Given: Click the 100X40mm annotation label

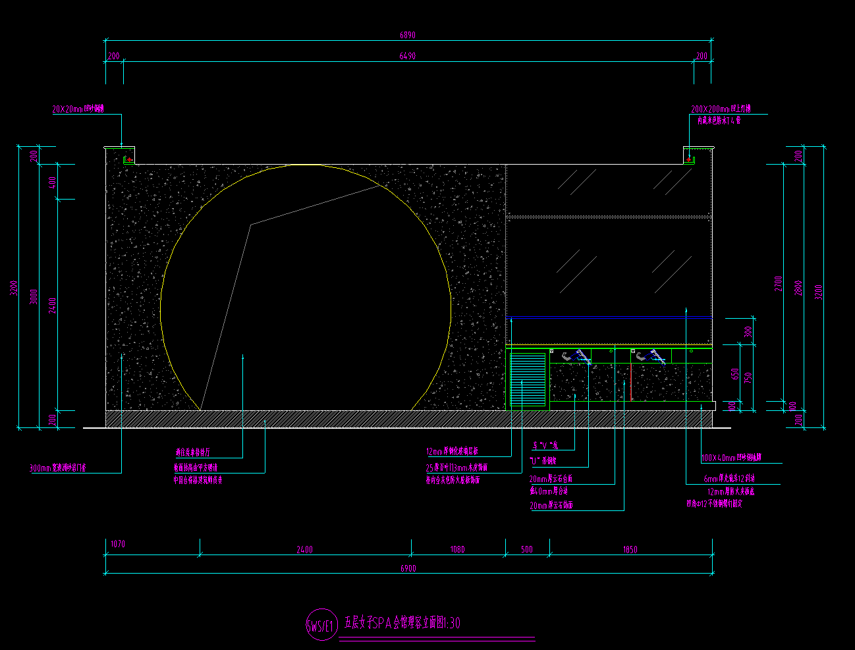Looking at the screenshot, I should 731,458.
